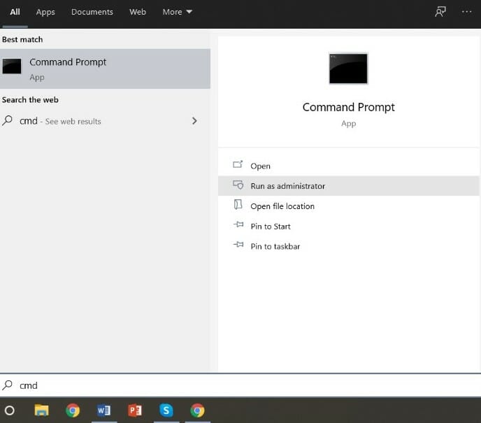Switch to the All search tab

15,12
